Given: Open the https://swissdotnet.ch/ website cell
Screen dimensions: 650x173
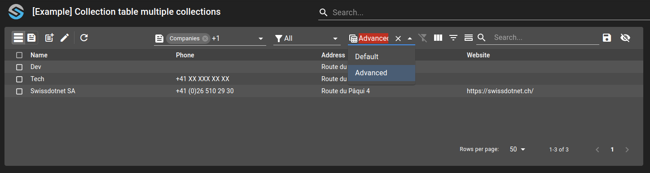Looking at the screenshot, I should click(500, 91).
